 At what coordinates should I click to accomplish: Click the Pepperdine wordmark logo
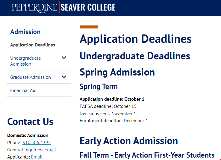[x=34, y=7]
